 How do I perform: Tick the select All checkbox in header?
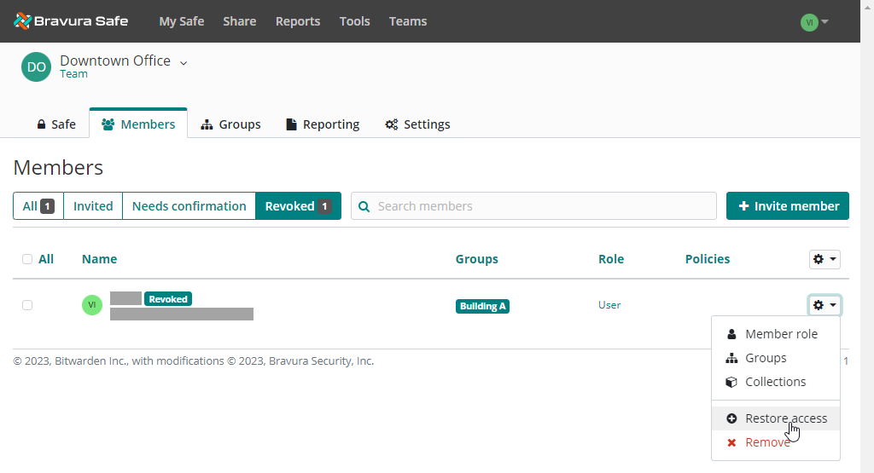click(x=27, y=259)
